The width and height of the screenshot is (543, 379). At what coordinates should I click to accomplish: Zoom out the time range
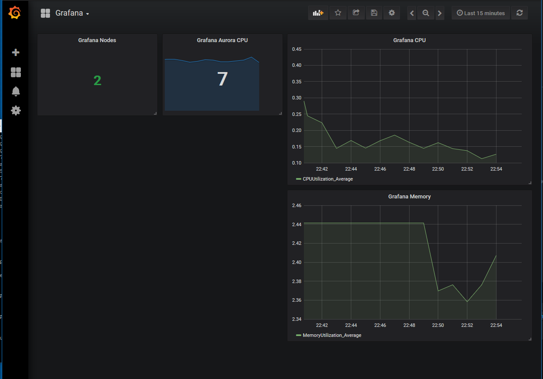click(x=426, y=13)
